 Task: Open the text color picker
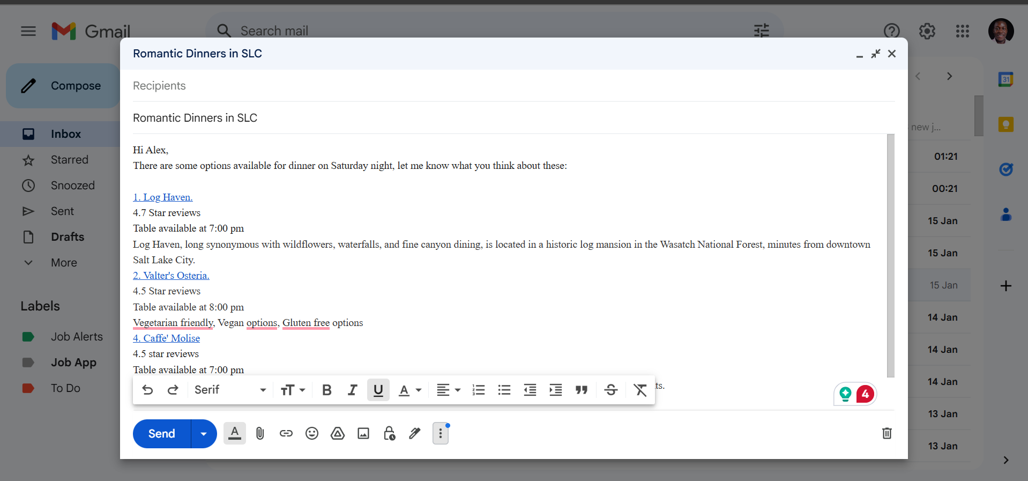410,390
